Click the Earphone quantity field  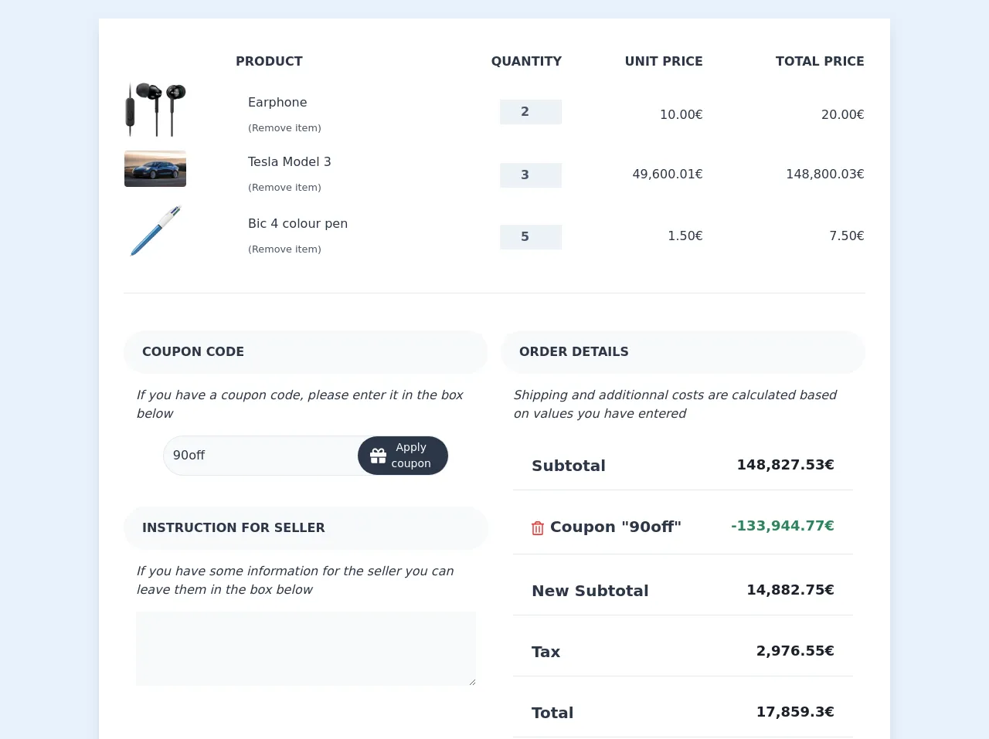530,112
